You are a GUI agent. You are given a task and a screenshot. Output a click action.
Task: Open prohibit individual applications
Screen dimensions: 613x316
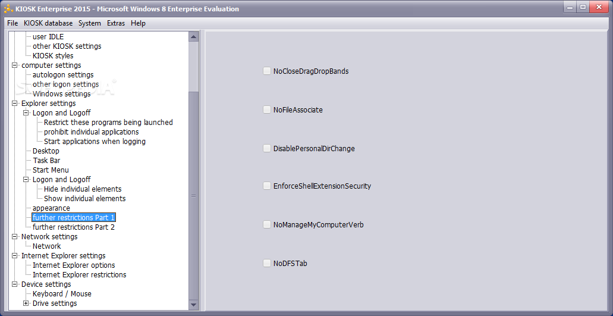coord(91,132)
